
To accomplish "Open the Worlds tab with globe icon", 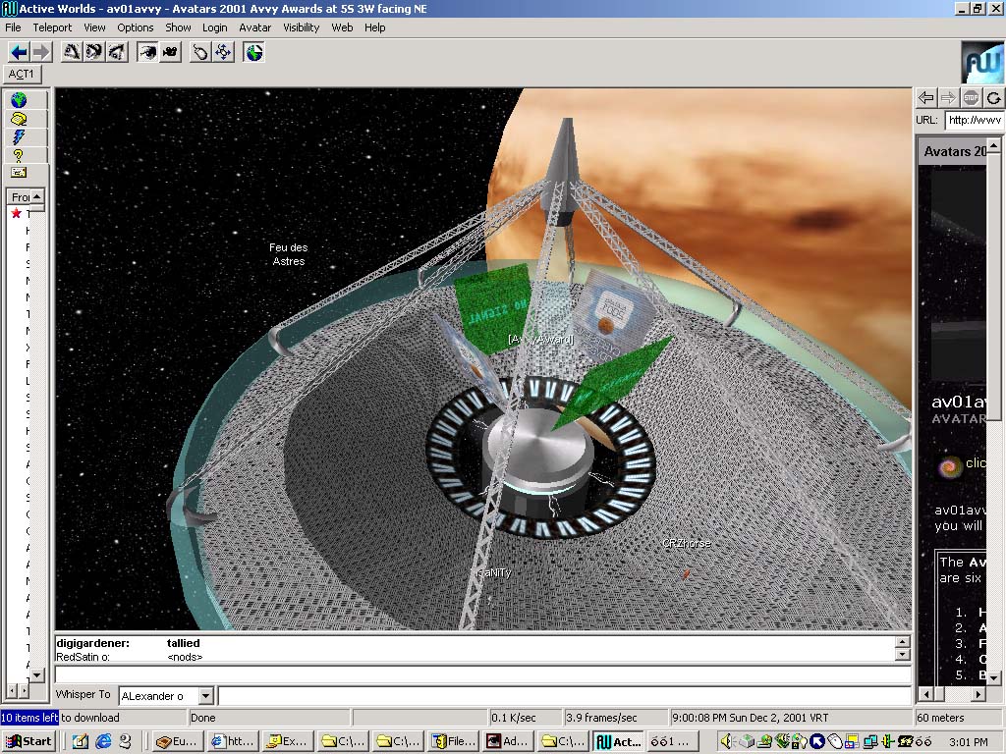I will (x=19, y=100).
